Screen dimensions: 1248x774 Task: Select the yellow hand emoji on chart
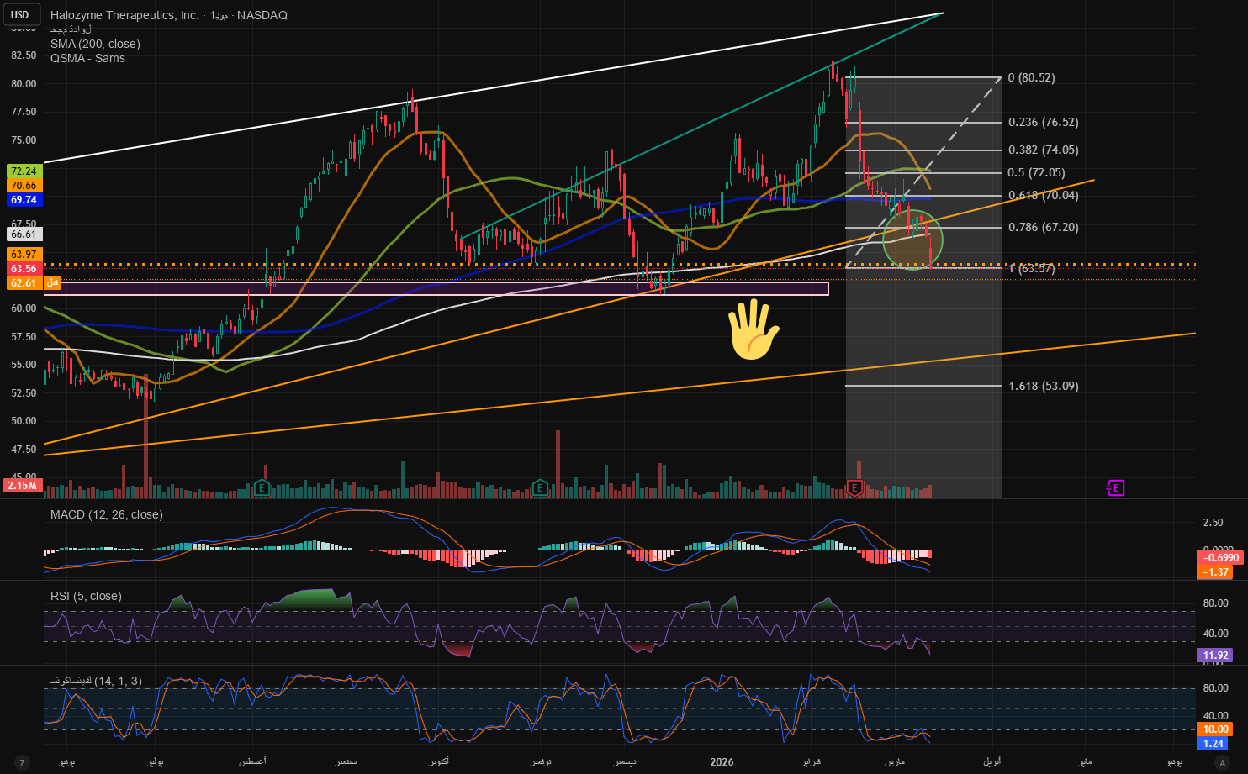coord(753,330)
